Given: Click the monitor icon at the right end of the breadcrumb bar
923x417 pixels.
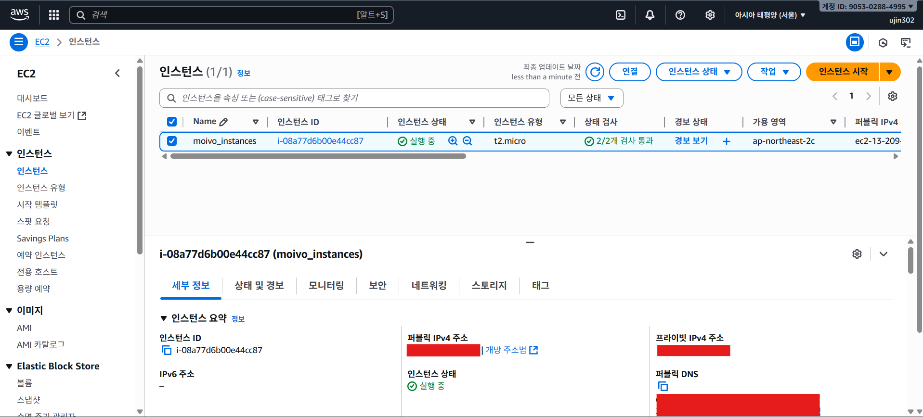Looking at the screenshot, I should 906,43.
